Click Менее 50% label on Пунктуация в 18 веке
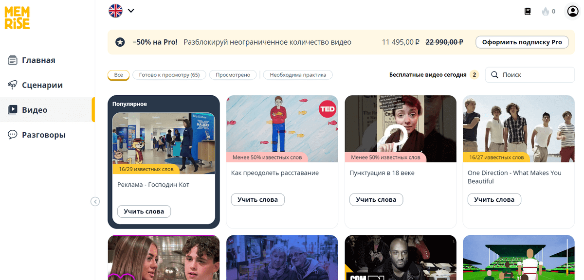 point(385,157)
